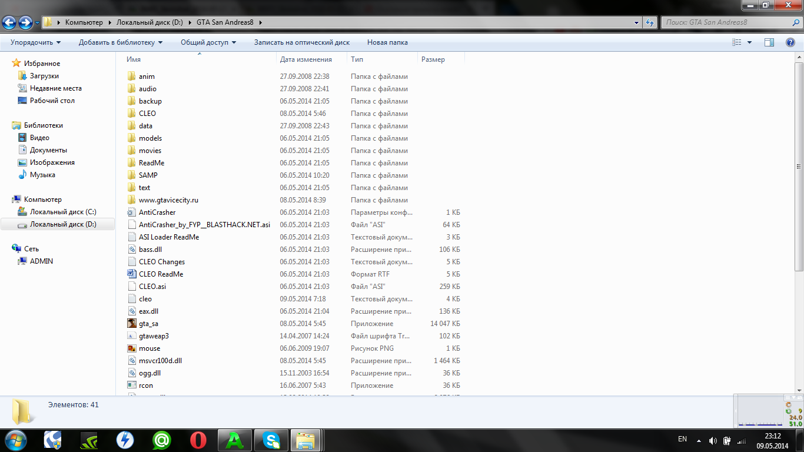Select the 'anim' folder icon
The image size is (804, 452).
pyautogui.click(x=132, y=77)
